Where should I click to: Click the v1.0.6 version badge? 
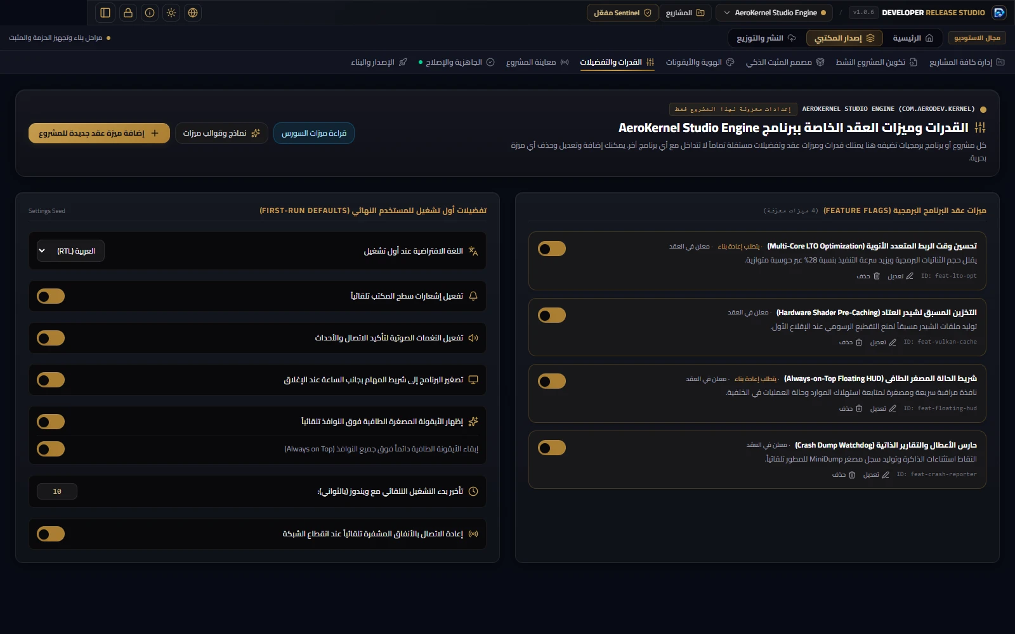tap(863, 13)
